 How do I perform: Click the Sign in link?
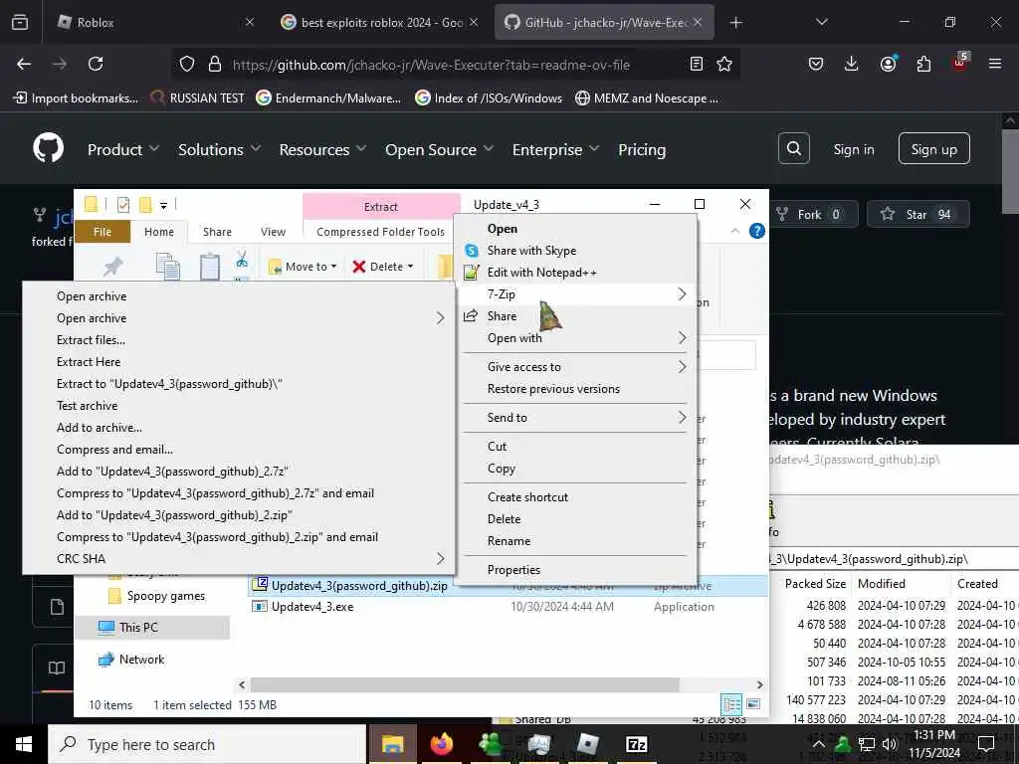click(853, 149)
